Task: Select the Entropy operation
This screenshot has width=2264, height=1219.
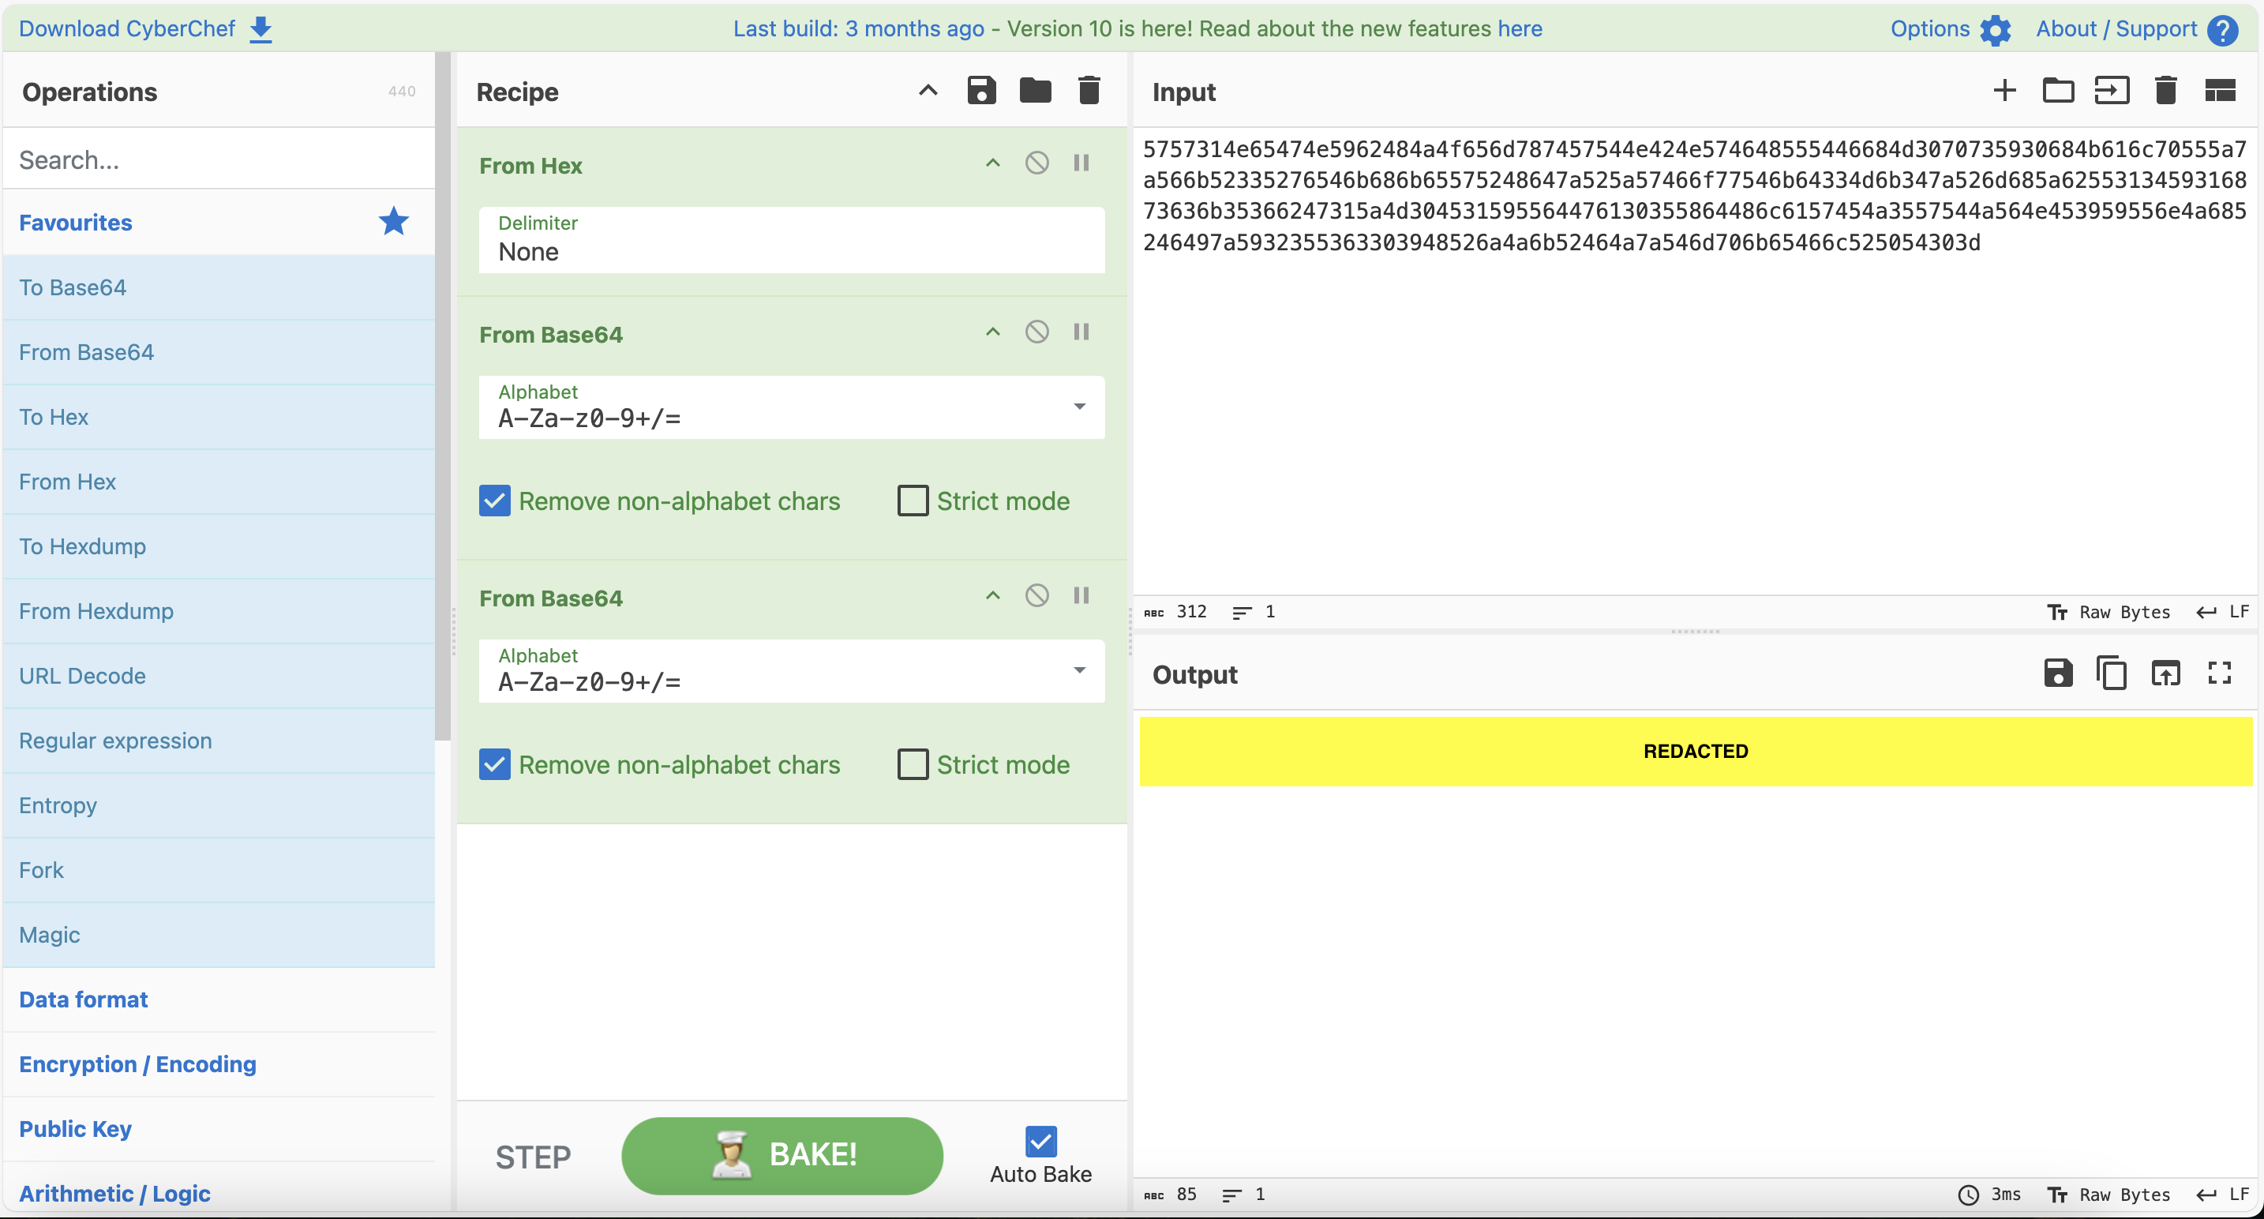Action: [219, 806]
